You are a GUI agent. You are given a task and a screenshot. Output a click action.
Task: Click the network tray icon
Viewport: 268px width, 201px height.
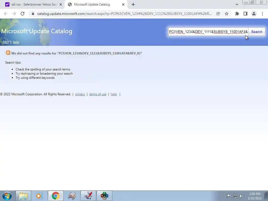click(x=235, y=196)
